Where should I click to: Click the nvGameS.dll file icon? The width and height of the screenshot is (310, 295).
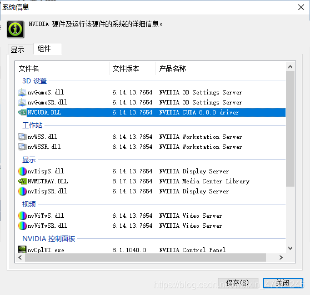pyautogui.click(x=22, y=92)
